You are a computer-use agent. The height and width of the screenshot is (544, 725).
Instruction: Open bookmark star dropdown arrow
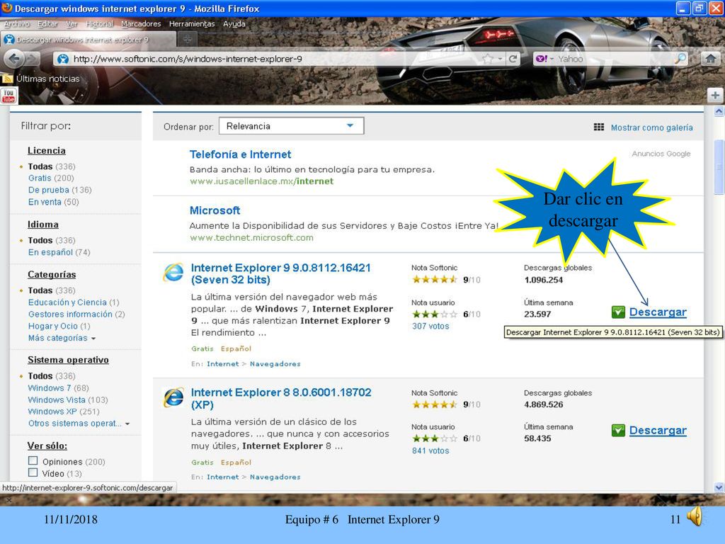[500, 59]
